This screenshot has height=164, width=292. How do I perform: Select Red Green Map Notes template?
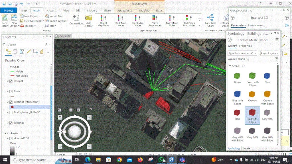pos(189,20)
